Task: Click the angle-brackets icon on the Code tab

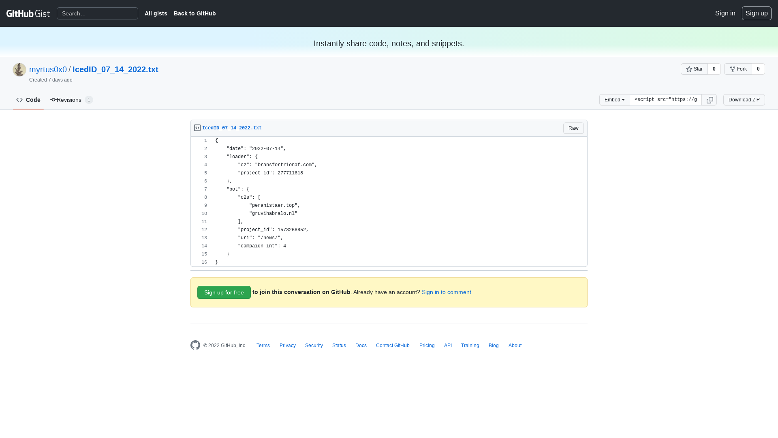Action: [x=19, y=100]
